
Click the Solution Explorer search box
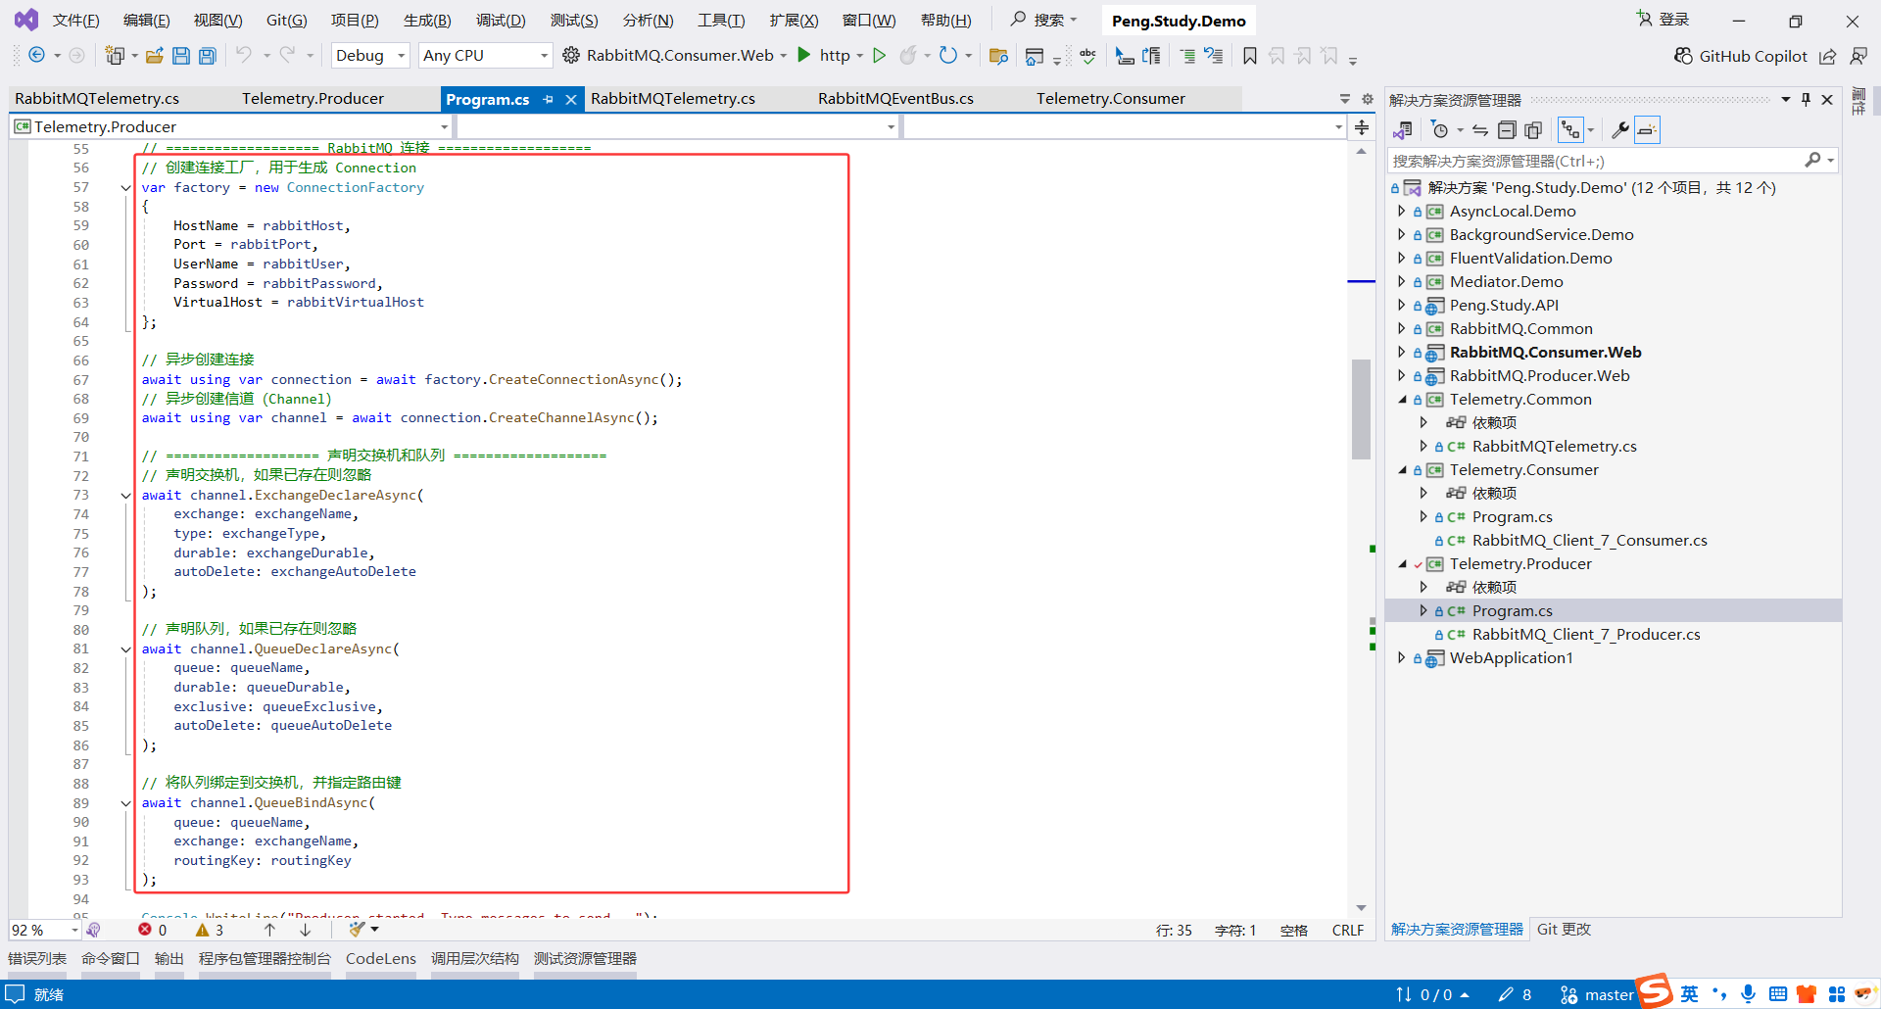point(1595,161)
